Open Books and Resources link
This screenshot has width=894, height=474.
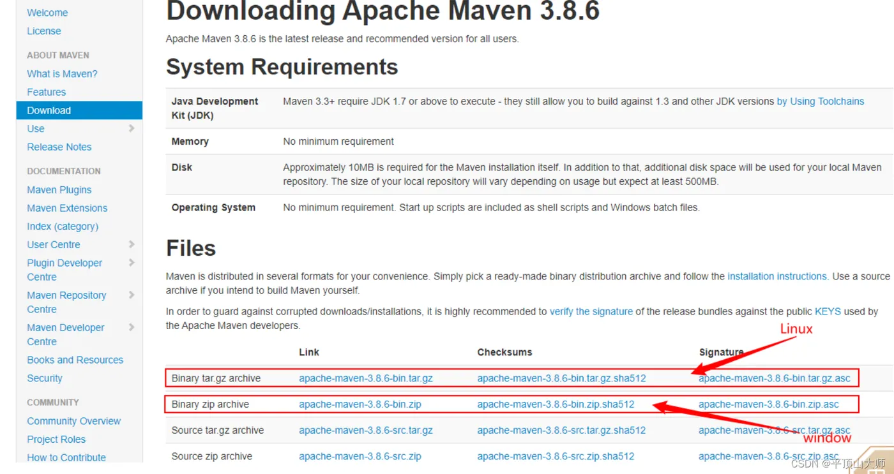tap(75, 360)
